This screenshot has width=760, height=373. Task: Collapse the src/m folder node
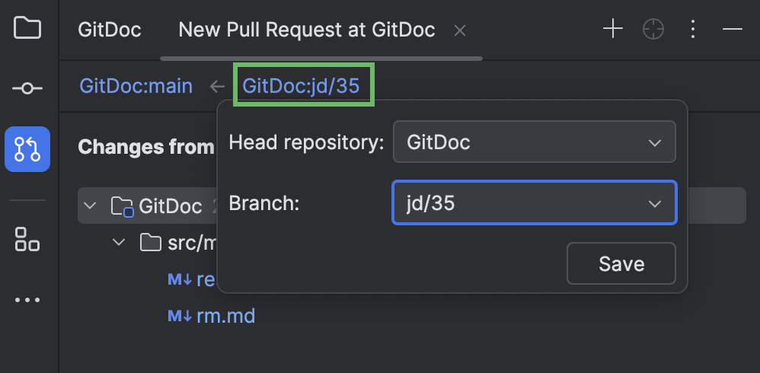(x=119, y=242)
